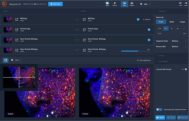Click the Open folder icon in top toolbar
Screen dimensions: 189x121
[107, 4]
